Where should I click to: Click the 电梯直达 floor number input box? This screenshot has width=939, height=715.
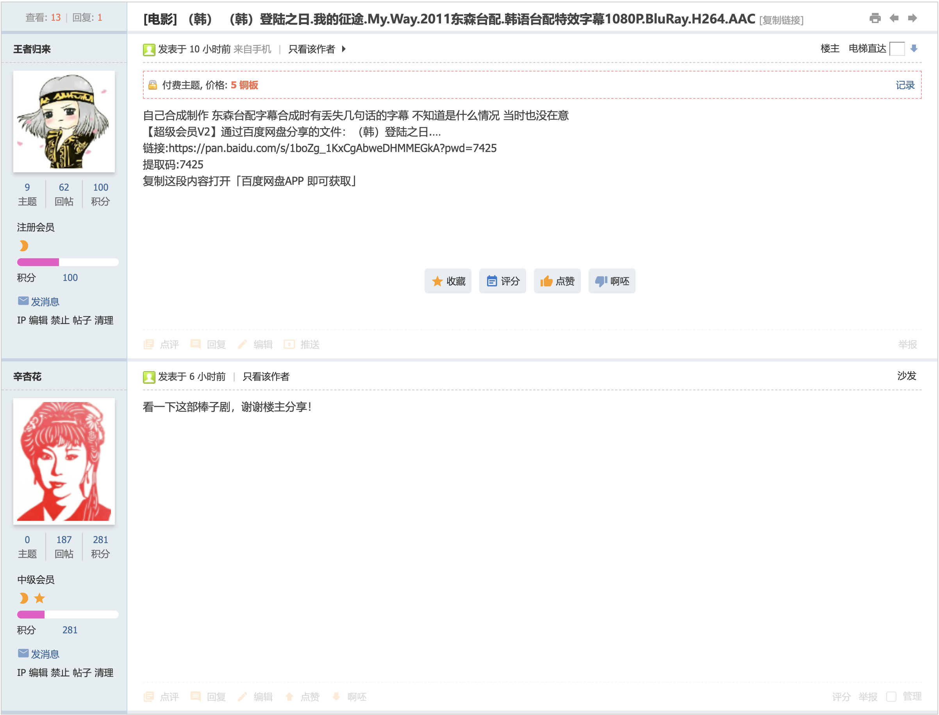[x=896, y=48]
